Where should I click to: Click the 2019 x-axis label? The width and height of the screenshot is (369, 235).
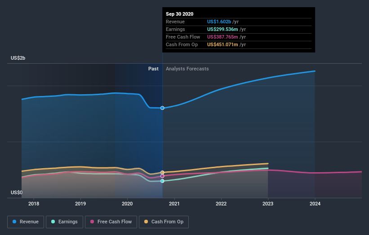click(80, 204)
